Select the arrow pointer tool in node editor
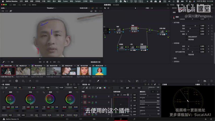The width and height of the screenshot is (215, 121). (105, 8)
